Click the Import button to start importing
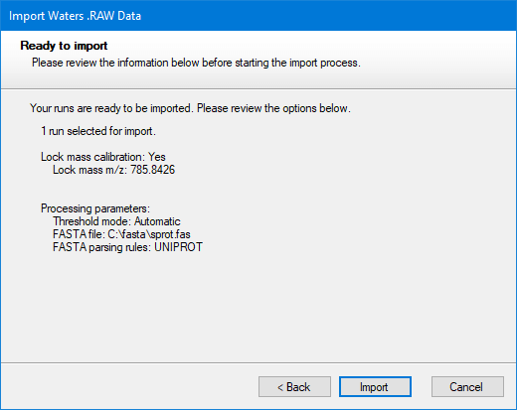Image resolution: width=517 pixels, height=410 pixels. pyautogui.click(x=375, y=386)
